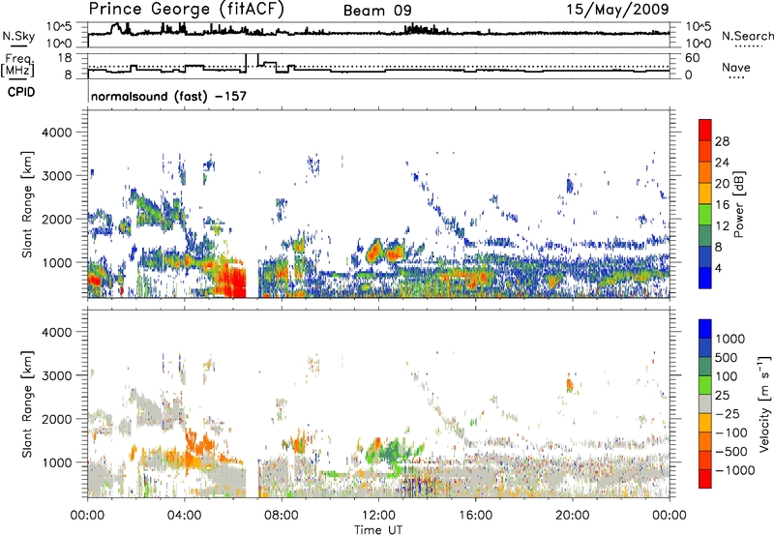Click the '60' Nave axis tick label
This screenshot has width=774, height=536.
[693, 58]
